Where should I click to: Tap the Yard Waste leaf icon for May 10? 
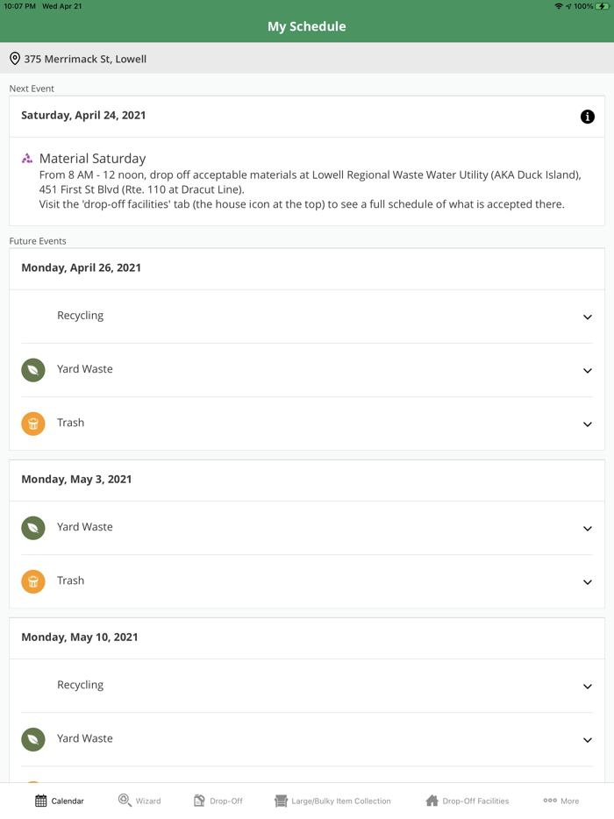(x=33, y=739)
